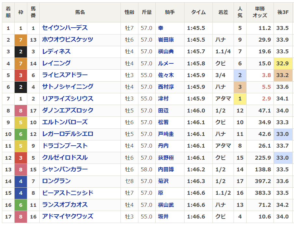Click the 騎手 column header

tap(170, 12)
